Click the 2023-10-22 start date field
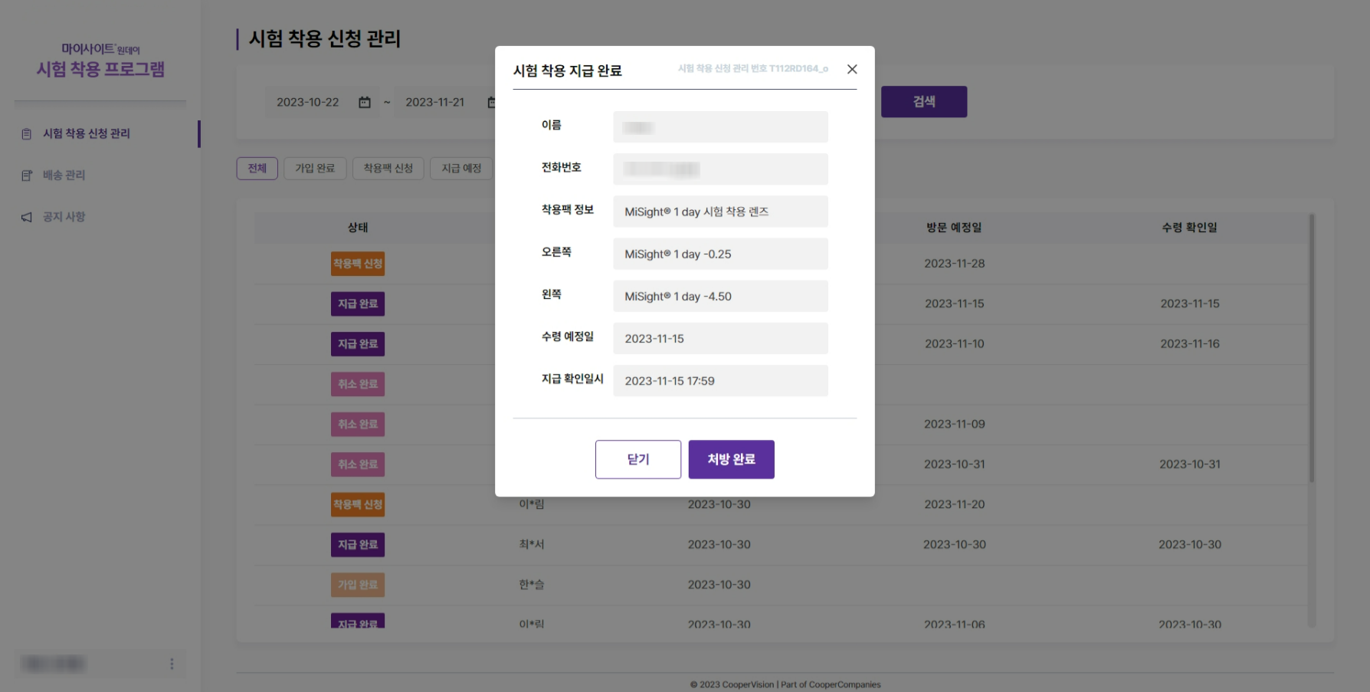The width and height of the screenshot is (1370, 692). (x=307, y=102)
